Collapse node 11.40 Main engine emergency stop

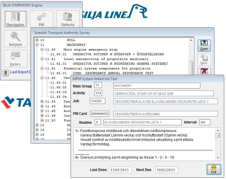point(42,50)
